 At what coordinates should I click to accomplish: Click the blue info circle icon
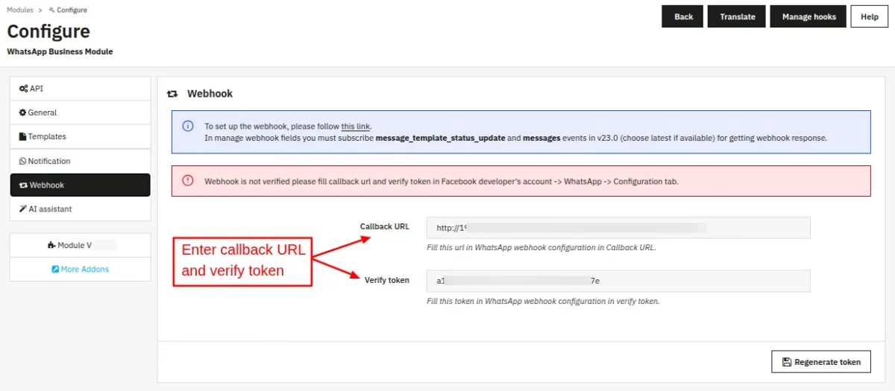tap(188, 126)
